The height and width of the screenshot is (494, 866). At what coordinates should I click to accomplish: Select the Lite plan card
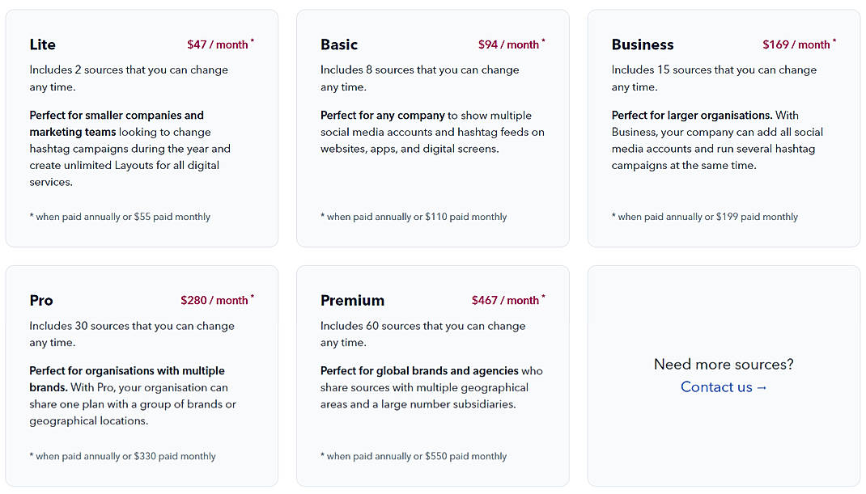142,125
